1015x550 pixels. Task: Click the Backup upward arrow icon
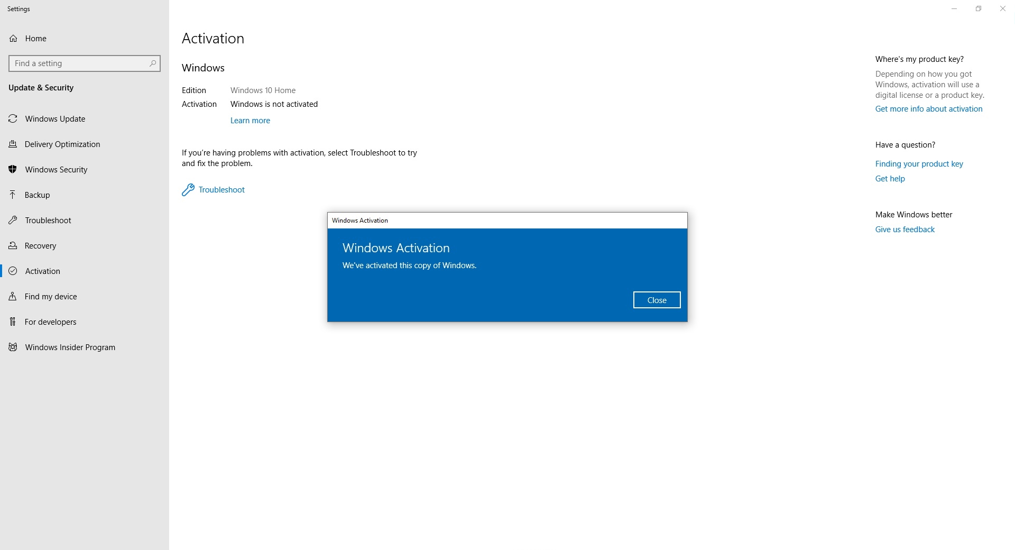click(13, 195)
